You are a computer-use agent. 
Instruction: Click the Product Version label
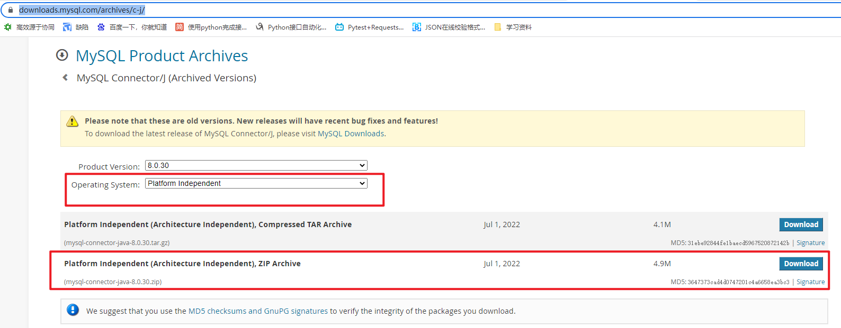pyautogui.click(x=109, y=167)
